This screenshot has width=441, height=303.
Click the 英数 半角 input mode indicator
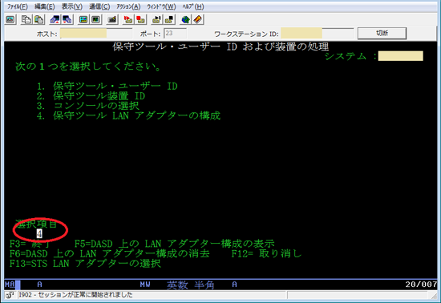click(190, 285)
